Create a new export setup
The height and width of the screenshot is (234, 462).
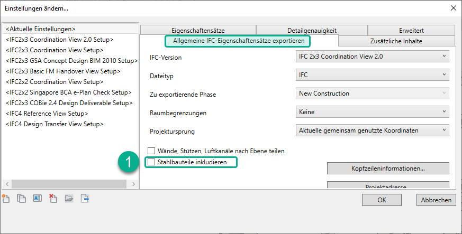point(6,199)
